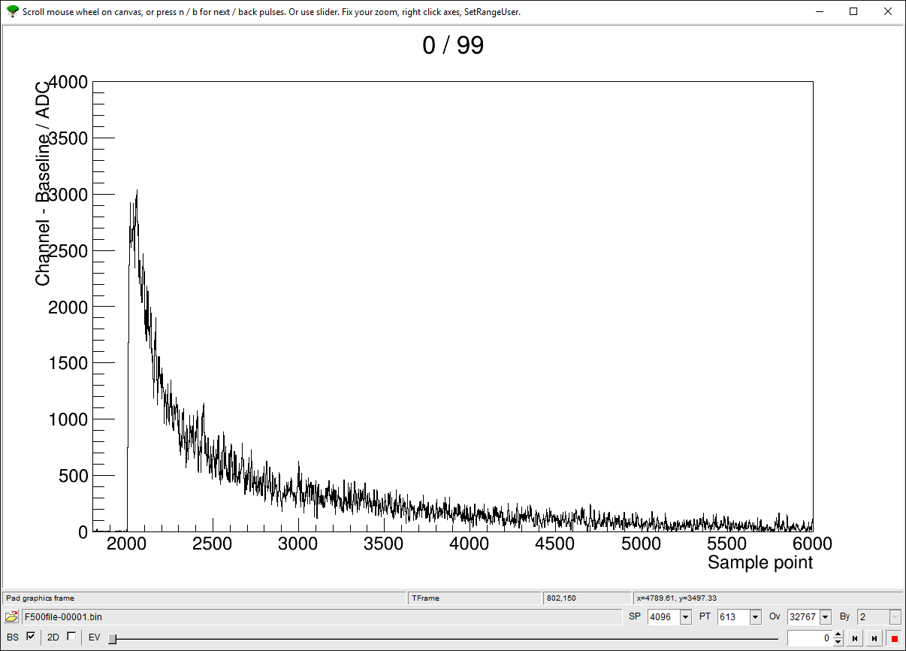Image resolution: width=906 pixels, height=651 pixels.
Task: Click the next pulse button
Action: [x=874, y=638]
